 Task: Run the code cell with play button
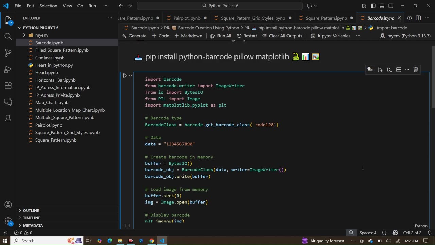click(125, 76)
